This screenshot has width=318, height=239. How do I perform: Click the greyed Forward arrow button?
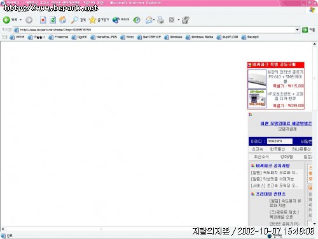click(29, 20)
